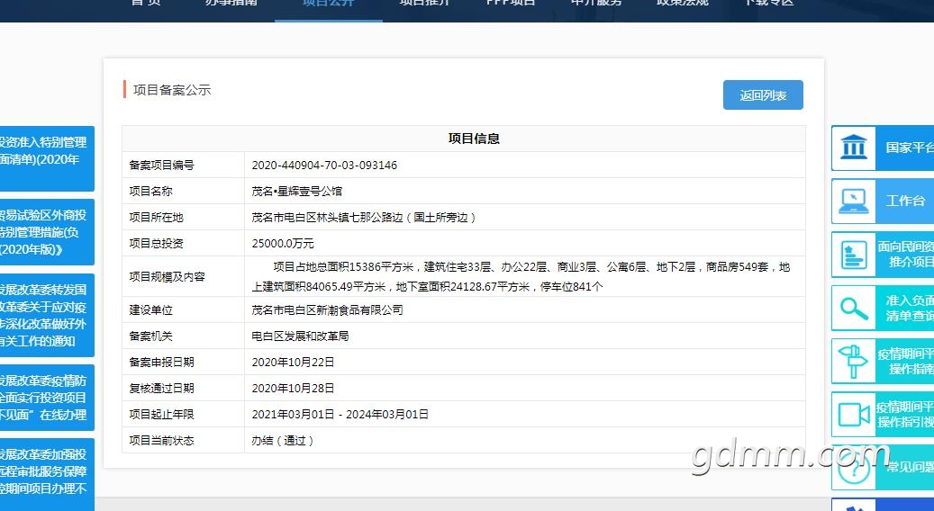
Task: Click the address 茂名市电白区林头镇七那公路边
Action: [x=327, y=218]
